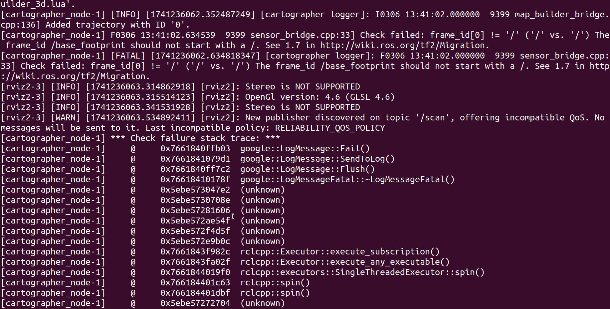Click the 'OpenGl version: 4.6 (GLSL 4.6)' text
Screen dimensions: 610x309
tap(320, 97)
